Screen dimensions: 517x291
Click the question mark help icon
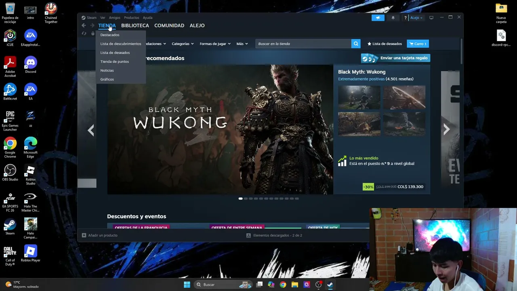[406, 18]
